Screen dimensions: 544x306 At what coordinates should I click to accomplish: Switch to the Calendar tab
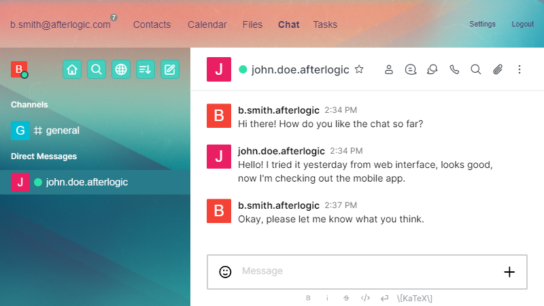pos(207,24)
